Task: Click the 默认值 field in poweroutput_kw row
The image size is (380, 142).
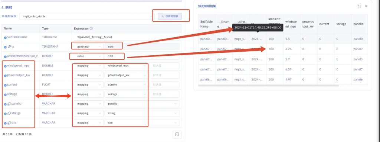Action: click(x=164, y=75)
